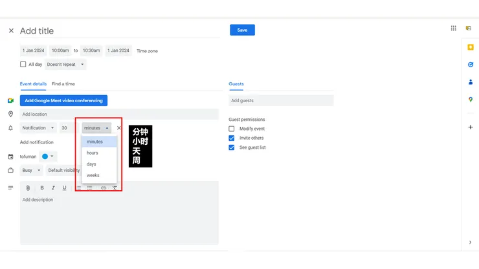Open the 10:00am start time picker
The width and height of the screenshot is (479, 269).
[x=60, y=50]
